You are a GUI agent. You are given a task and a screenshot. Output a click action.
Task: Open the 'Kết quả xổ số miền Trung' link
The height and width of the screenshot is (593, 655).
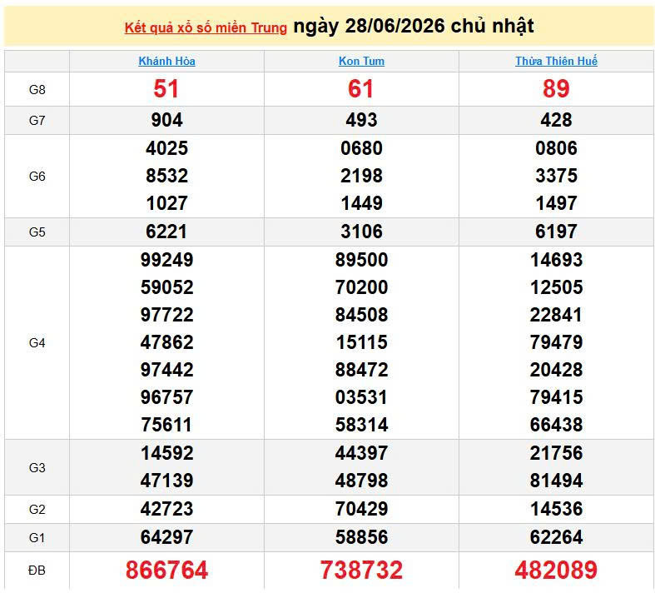click(206, 27)
